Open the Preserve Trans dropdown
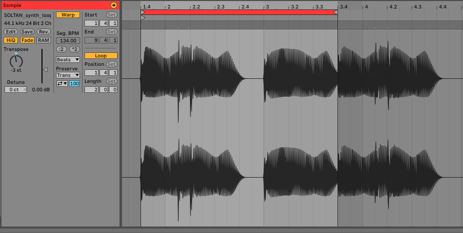This screenshot has width=463, height=233. [x=68, y=75]
